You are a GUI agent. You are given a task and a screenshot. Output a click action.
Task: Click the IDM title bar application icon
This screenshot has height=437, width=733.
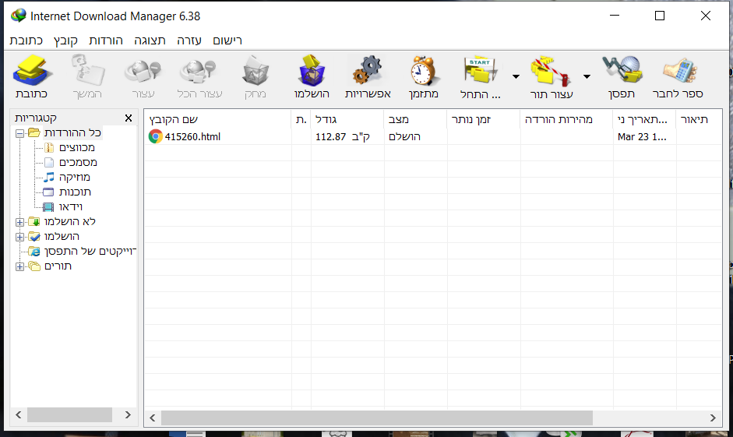[x=19, y=16]
